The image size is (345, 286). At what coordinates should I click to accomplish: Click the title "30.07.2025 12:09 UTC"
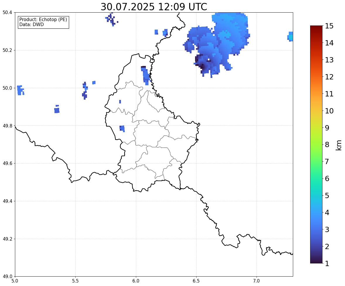pyautogui.click(x=154, y=7)
